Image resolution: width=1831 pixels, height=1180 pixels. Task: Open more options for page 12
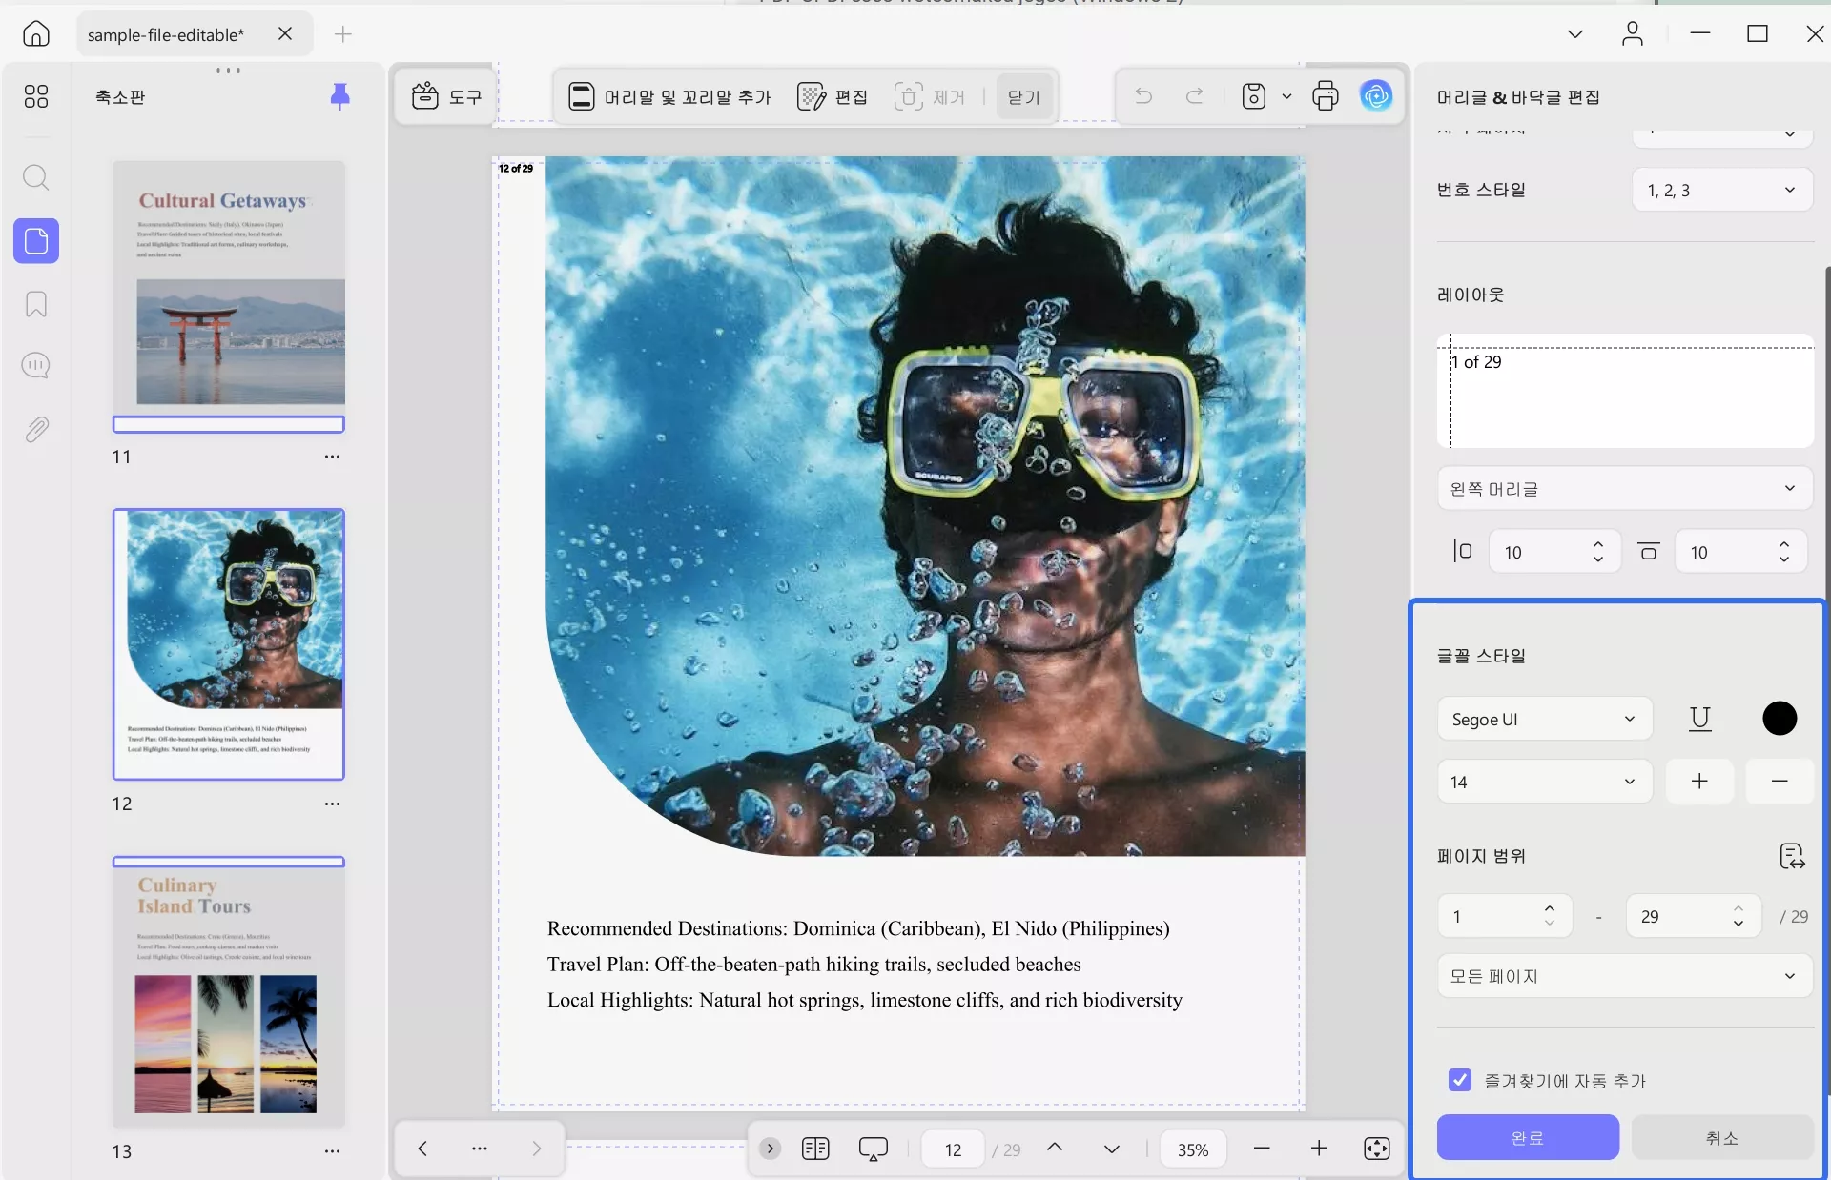coord(332,804)
